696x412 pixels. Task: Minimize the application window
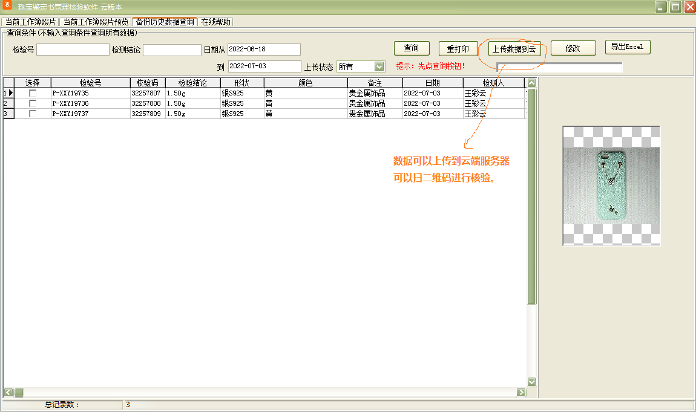661,7
